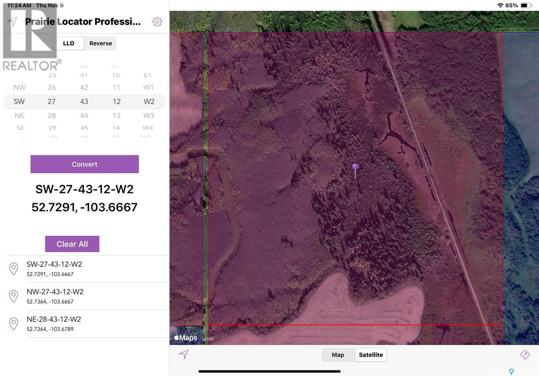
Task: Switch the map view to Map
Action: coord(338,355)
